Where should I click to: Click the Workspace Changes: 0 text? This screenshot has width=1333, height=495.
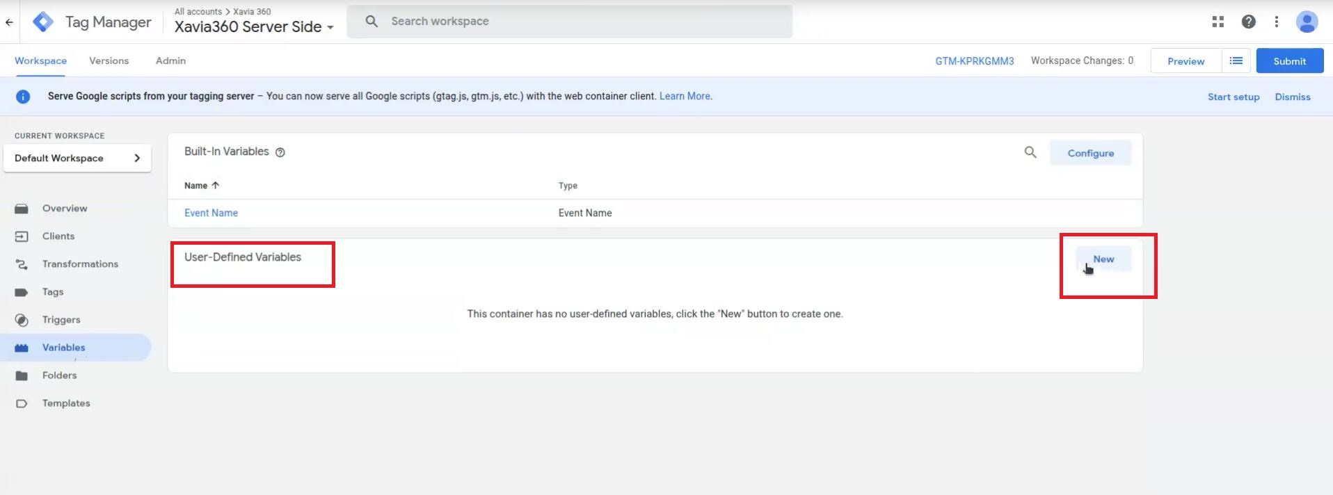pos(1082,61)
